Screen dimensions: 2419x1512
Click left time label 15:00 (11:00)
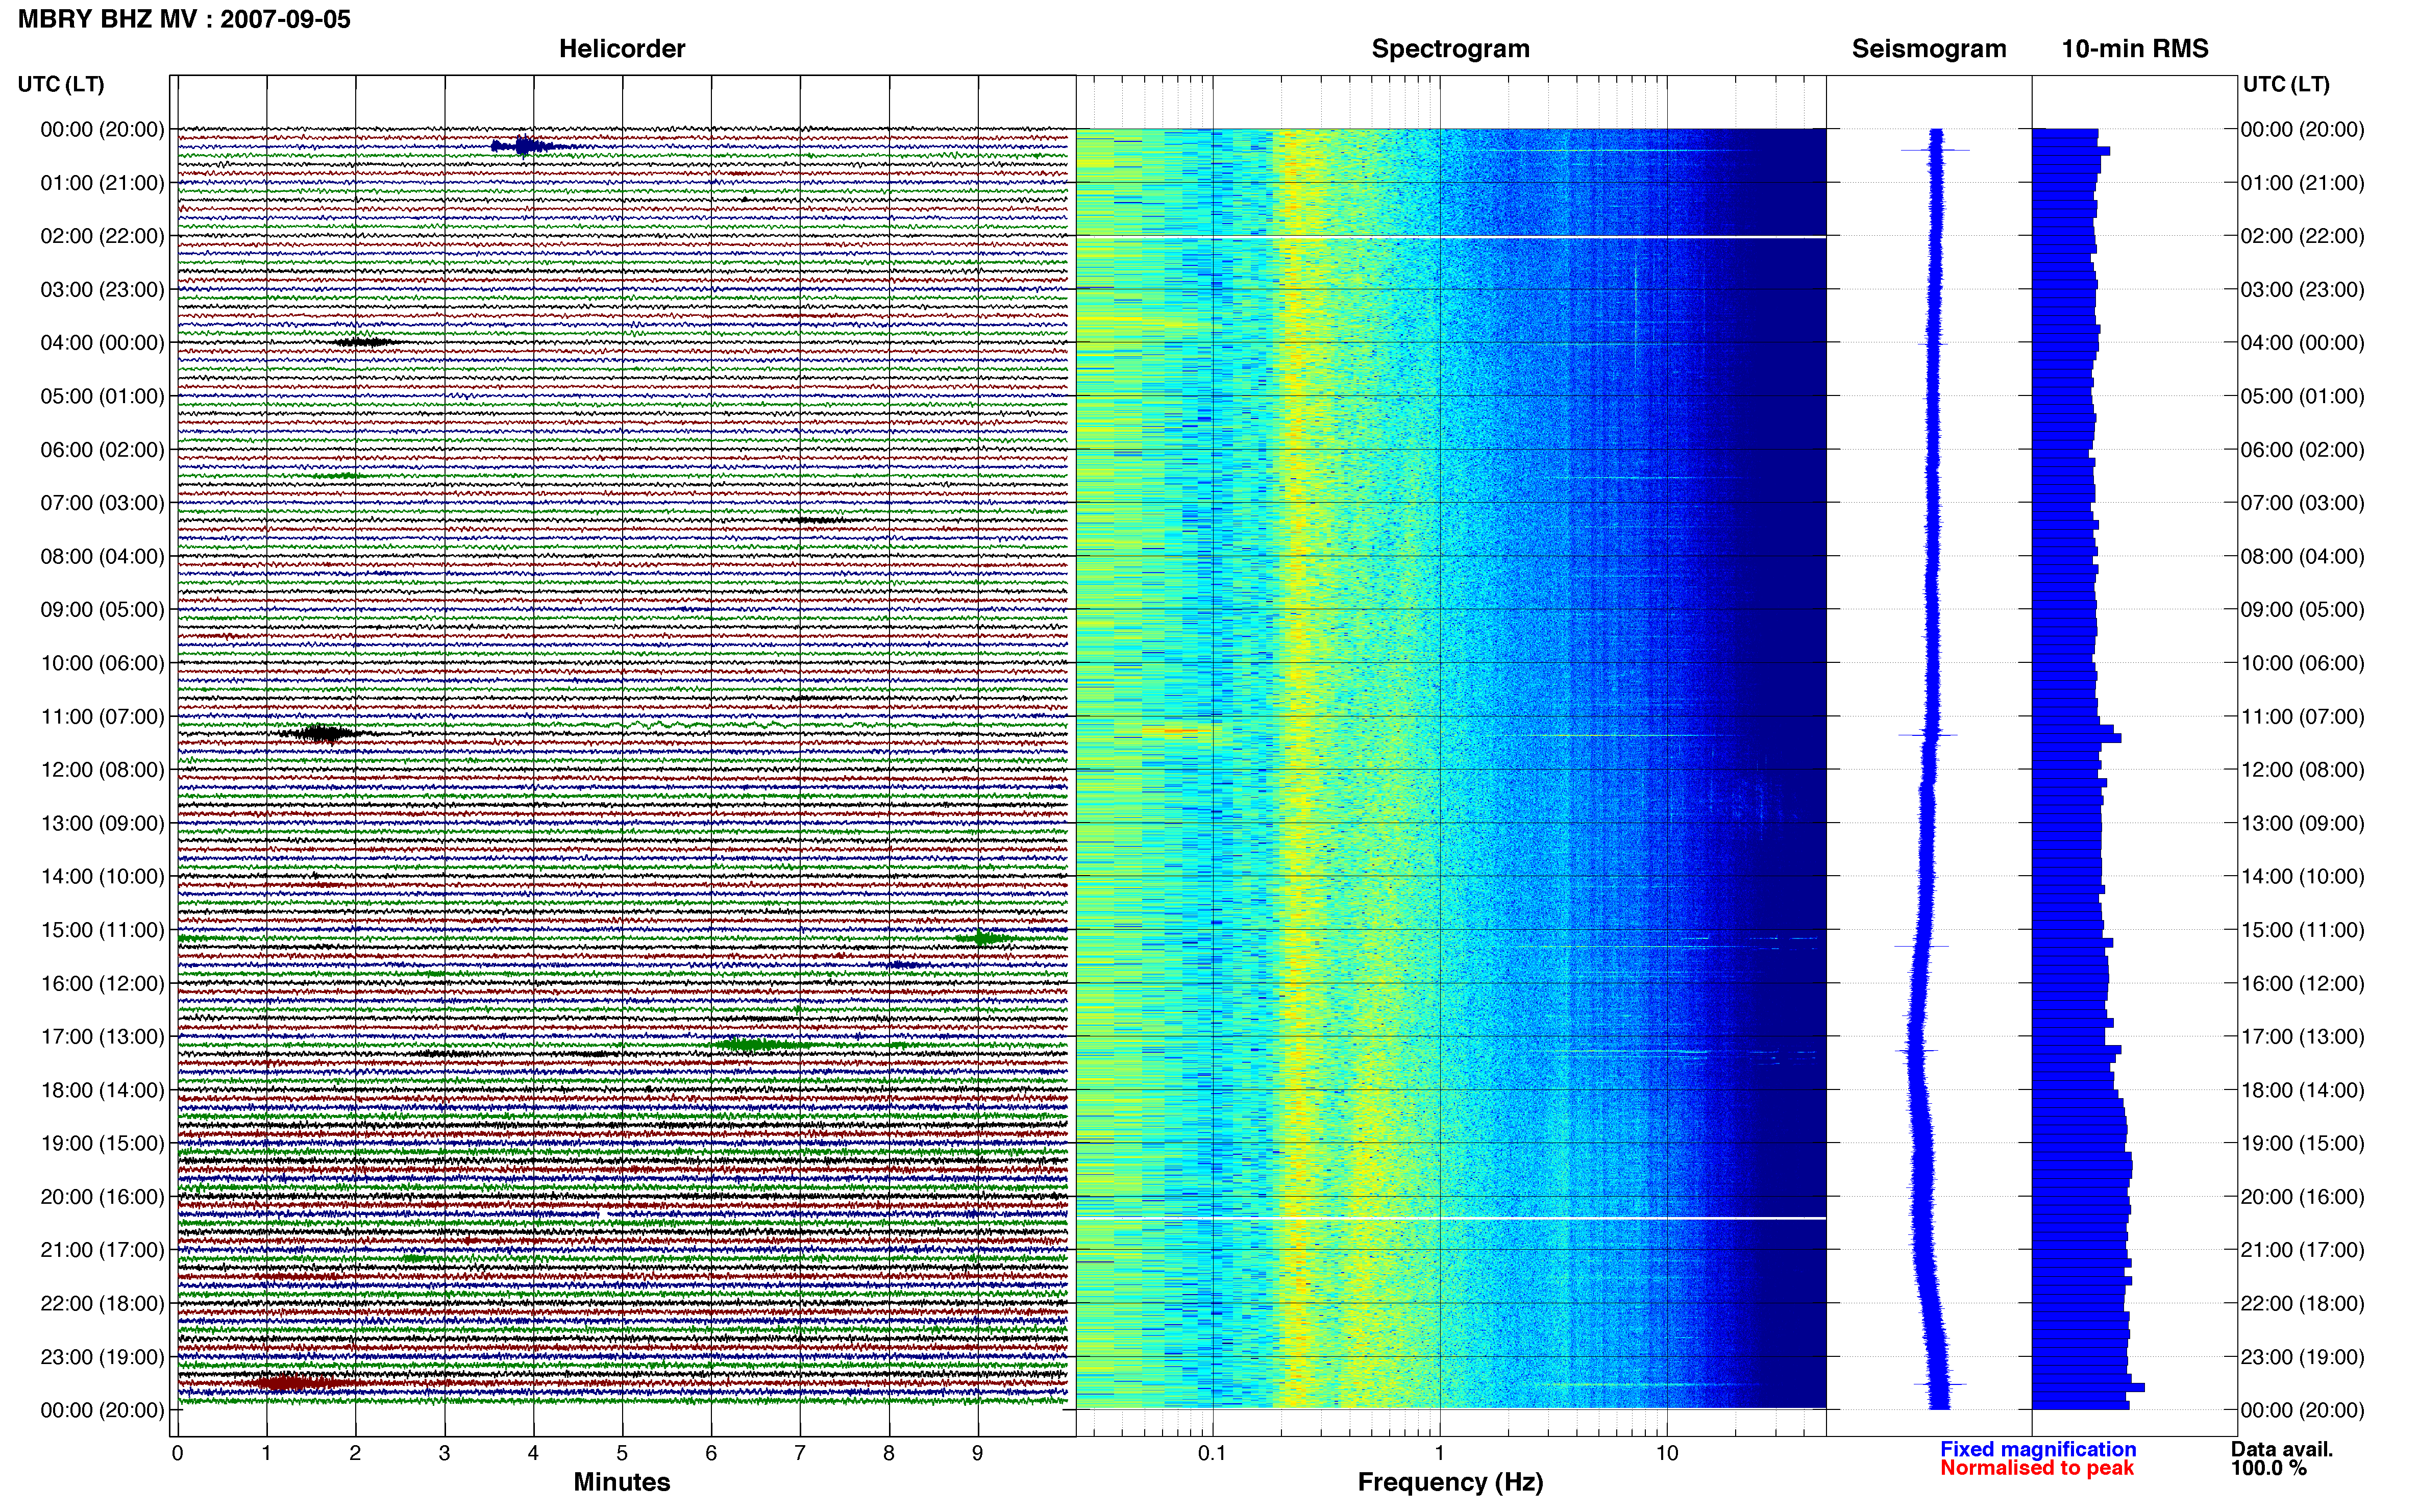click(102, 930)
